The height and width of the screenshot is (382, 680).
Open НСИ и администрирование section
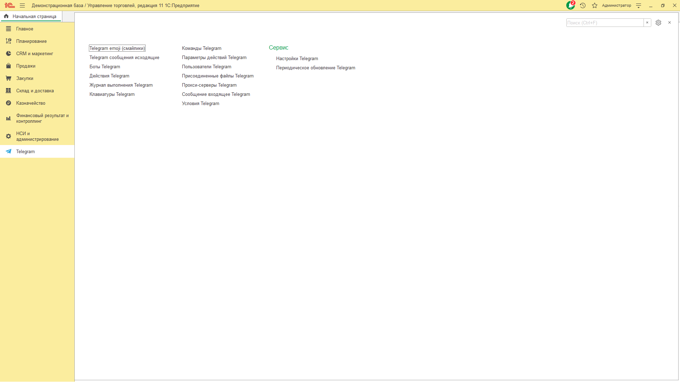click(37, 136)
